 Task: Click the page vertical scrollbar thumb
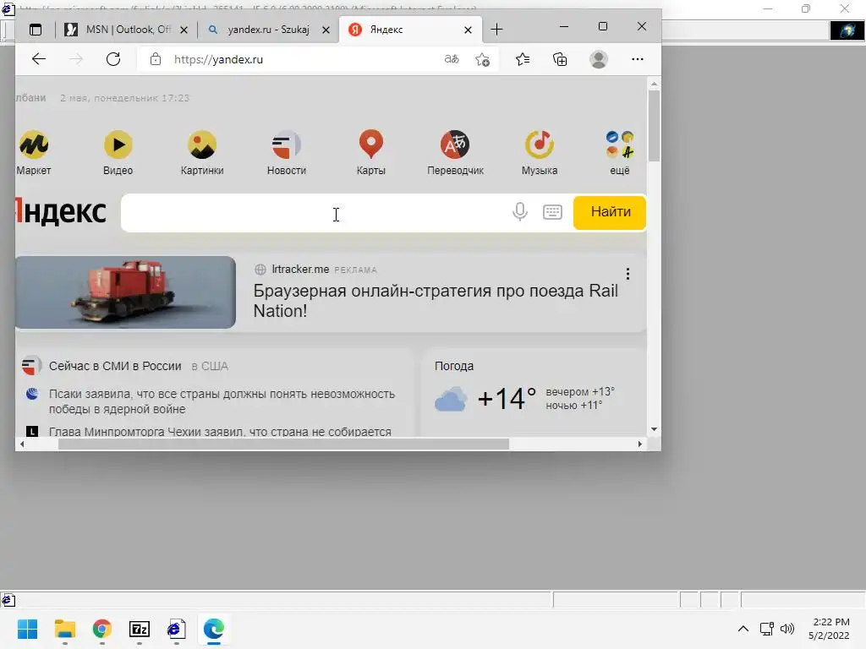point(654,126)
